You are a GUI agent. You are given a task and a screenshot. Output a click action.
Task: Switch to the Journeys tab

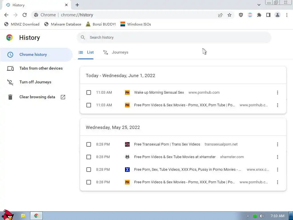116,52
